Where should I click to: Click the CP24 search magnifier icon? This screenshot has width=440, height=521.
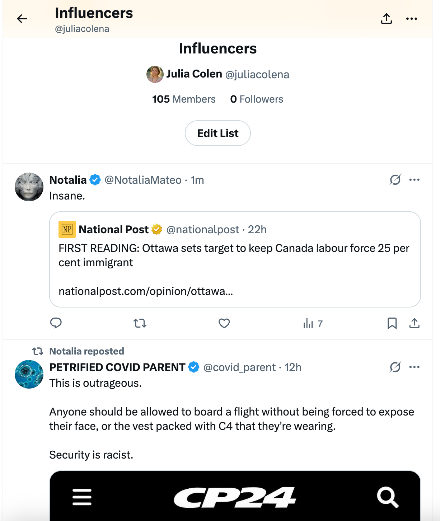click(388, 497)
